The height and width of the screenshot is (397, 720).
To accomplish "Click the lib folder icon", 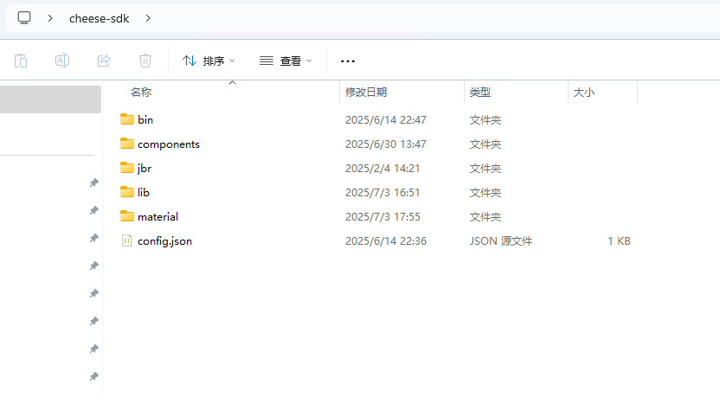I will point(126,192).
